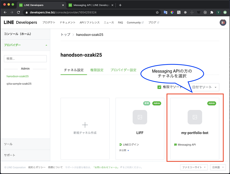Image resolution: width=230 pixels, height=174 pixels.
Task: Open the Community external link
Action: (x=135, y=22)
